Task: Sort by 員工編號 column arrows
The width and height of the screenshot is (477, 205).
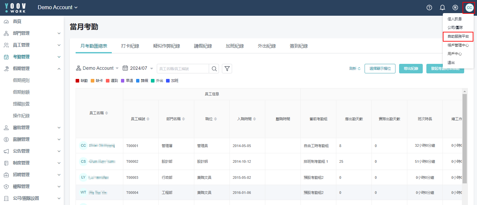Action: 148,119
